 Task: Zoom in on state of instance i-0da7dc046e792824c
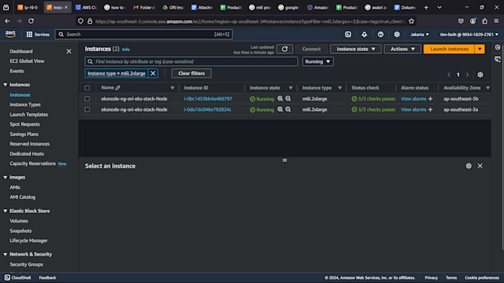pyautogui.click(x=280, y=109)
